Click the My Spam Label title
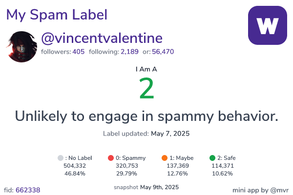This screenshot has width=293, height=195. tap(57, 15)
